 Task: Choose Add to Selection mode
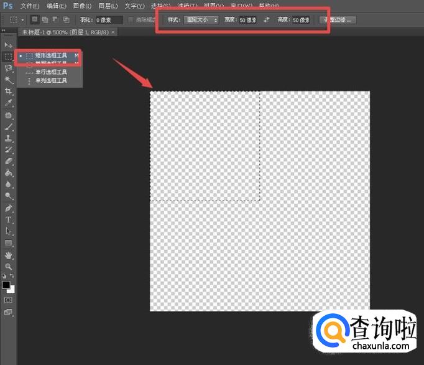[45, 19]
